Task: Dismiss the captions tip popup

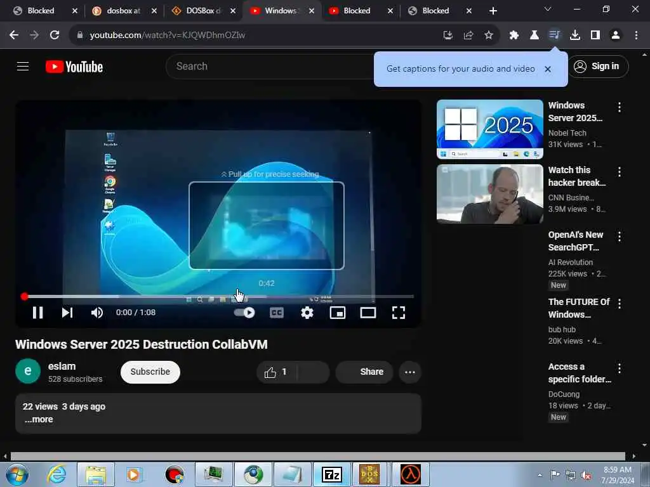Action: [x=548, y=69]
